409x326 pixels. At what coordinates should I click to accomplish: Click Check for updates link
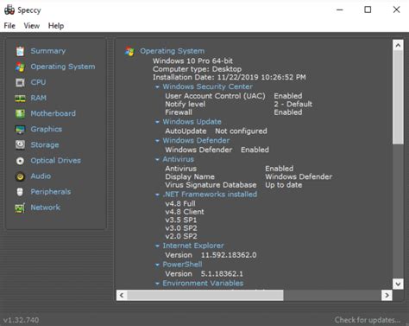pos(368,320)
